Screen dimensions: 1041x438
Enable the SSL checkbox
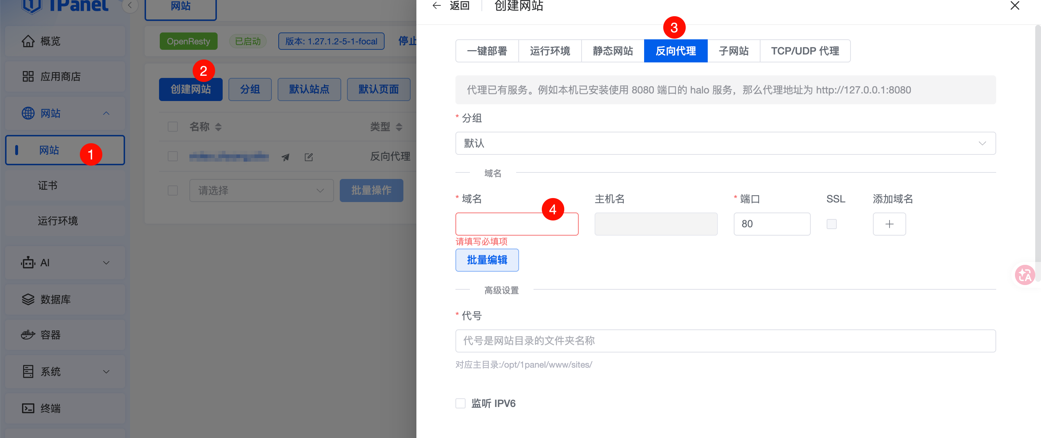click(832, 224)
